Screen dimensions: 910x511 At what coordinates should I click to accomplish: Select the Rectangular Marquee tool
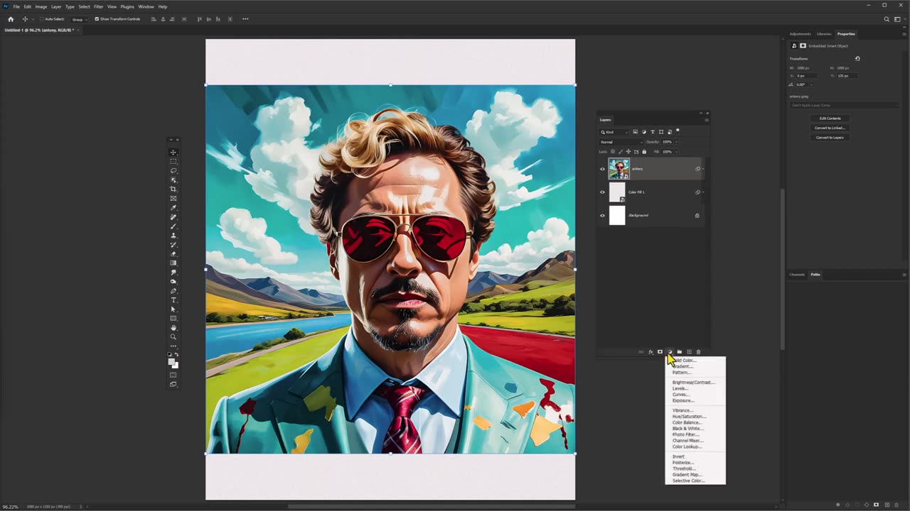173,162
